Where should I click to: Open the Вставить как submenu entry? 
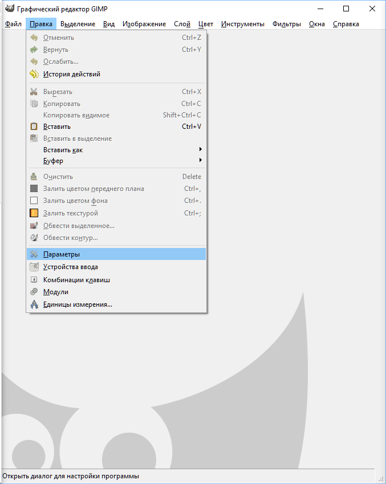click(x=116, y=150)
